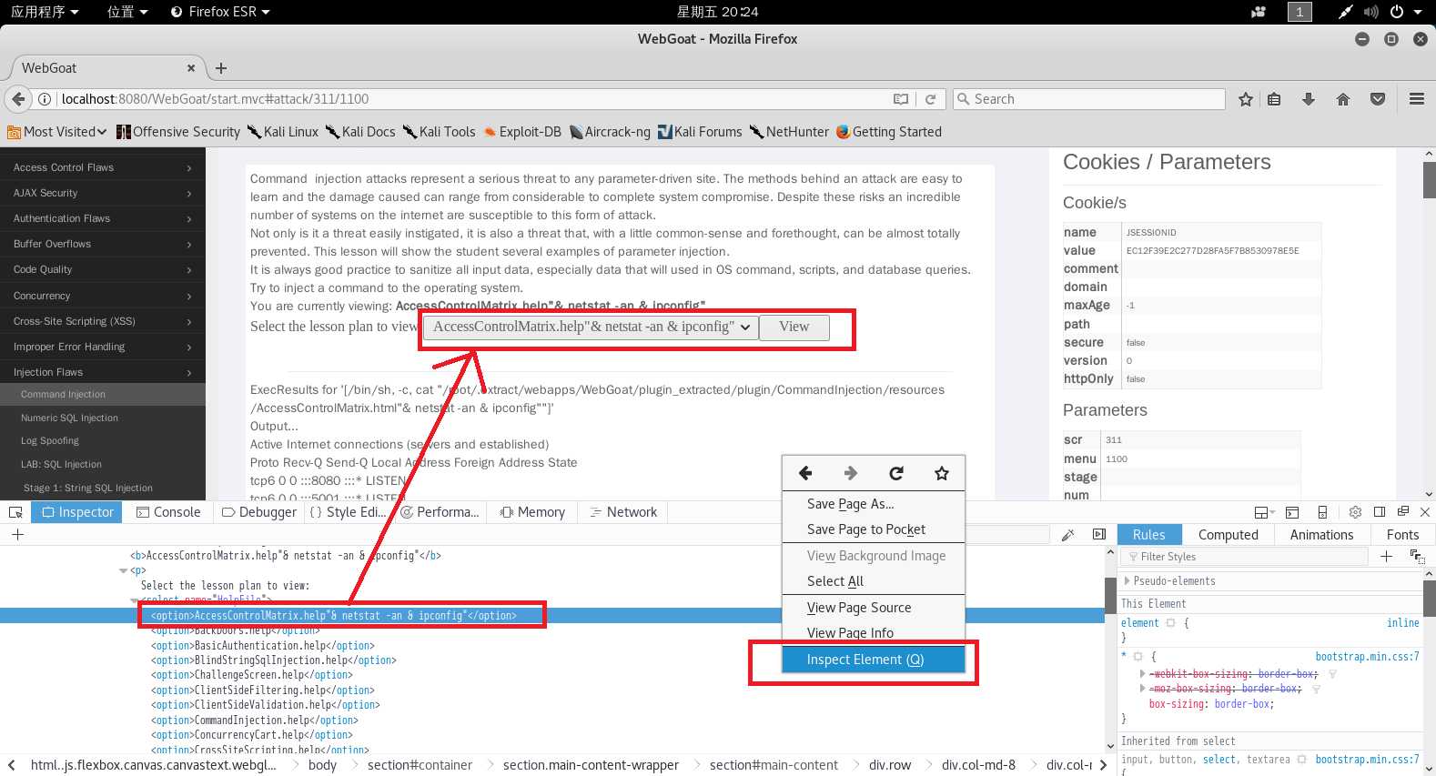This screenshot has width=1436, height=776.
Task: Click context menu bookmark star
Action: [x=942, y=473]
